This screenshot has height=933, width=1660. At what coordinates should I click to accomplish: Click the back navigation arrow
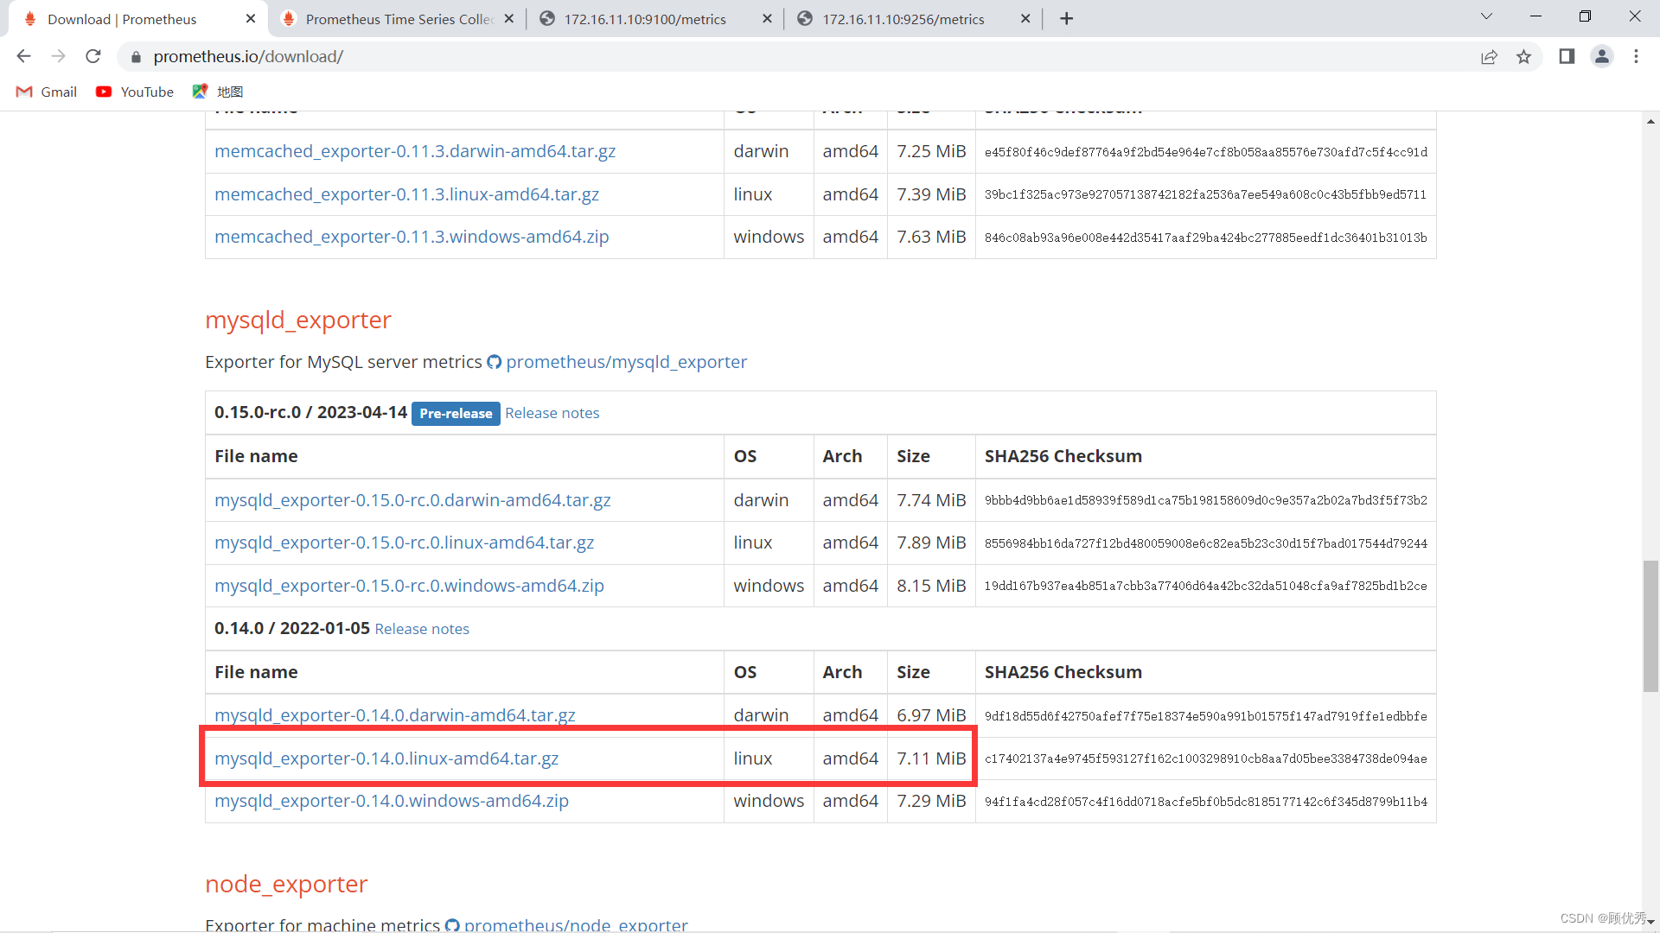click(23, 56)
